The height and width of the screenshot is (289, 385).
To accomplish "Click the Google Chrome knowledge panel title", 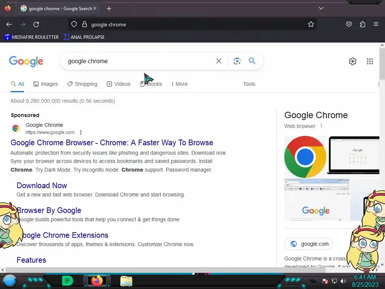I will [316, 115].
